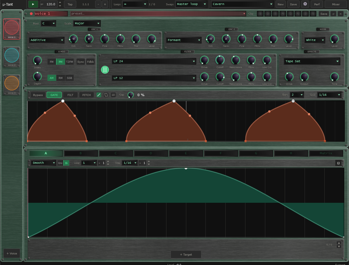Image resolution: width=349 pixels, height=265 pixels.
Task: Toggle AM modulation mode
Action: 52,78
